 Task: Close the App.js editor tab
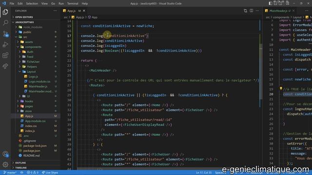point(84,11)
